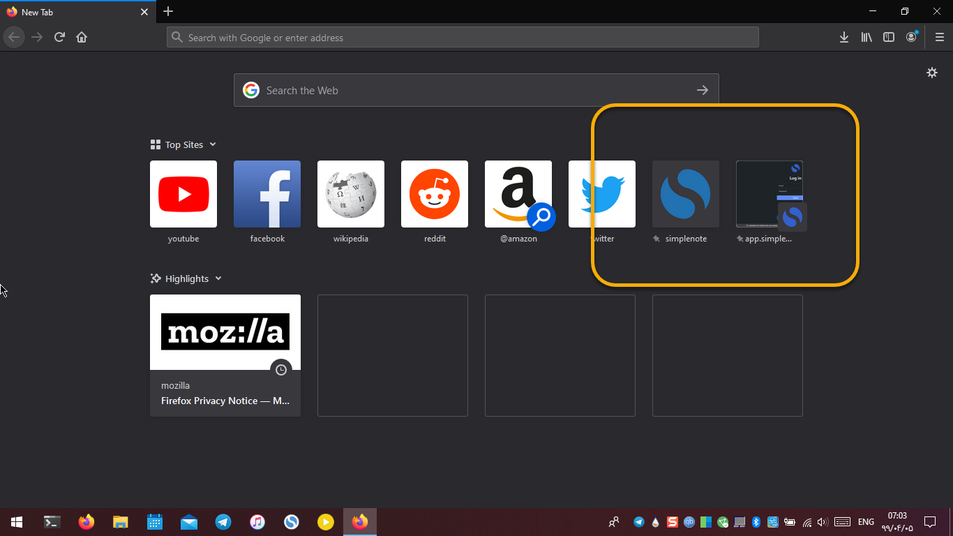Reload the page with the refresh icon

pyautogui.click(x=59, y=37)
